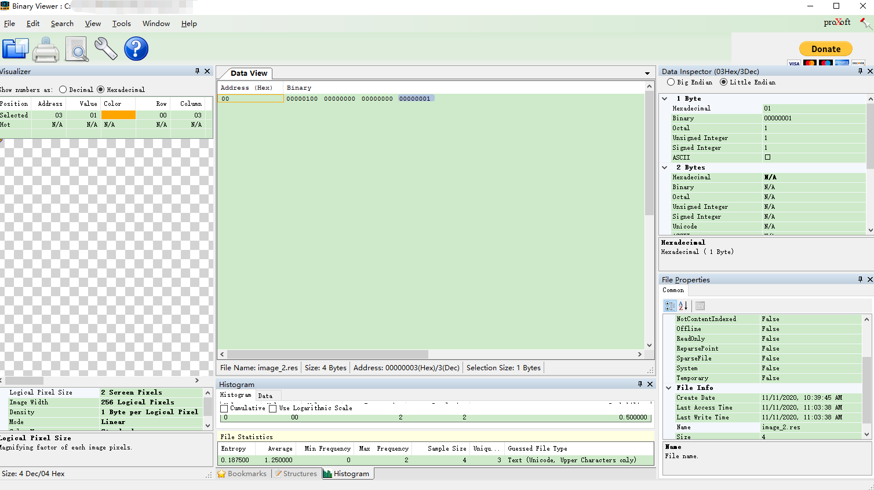874x490 pixels.
Task: Click the Visualizer horizontal scrollbar thumb
Action: coord(24,381)
